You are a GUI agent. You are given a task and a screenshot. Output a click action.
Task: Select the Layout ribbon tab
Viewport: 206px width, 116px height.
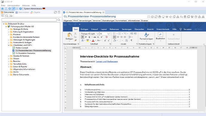(x=104, y=29)
